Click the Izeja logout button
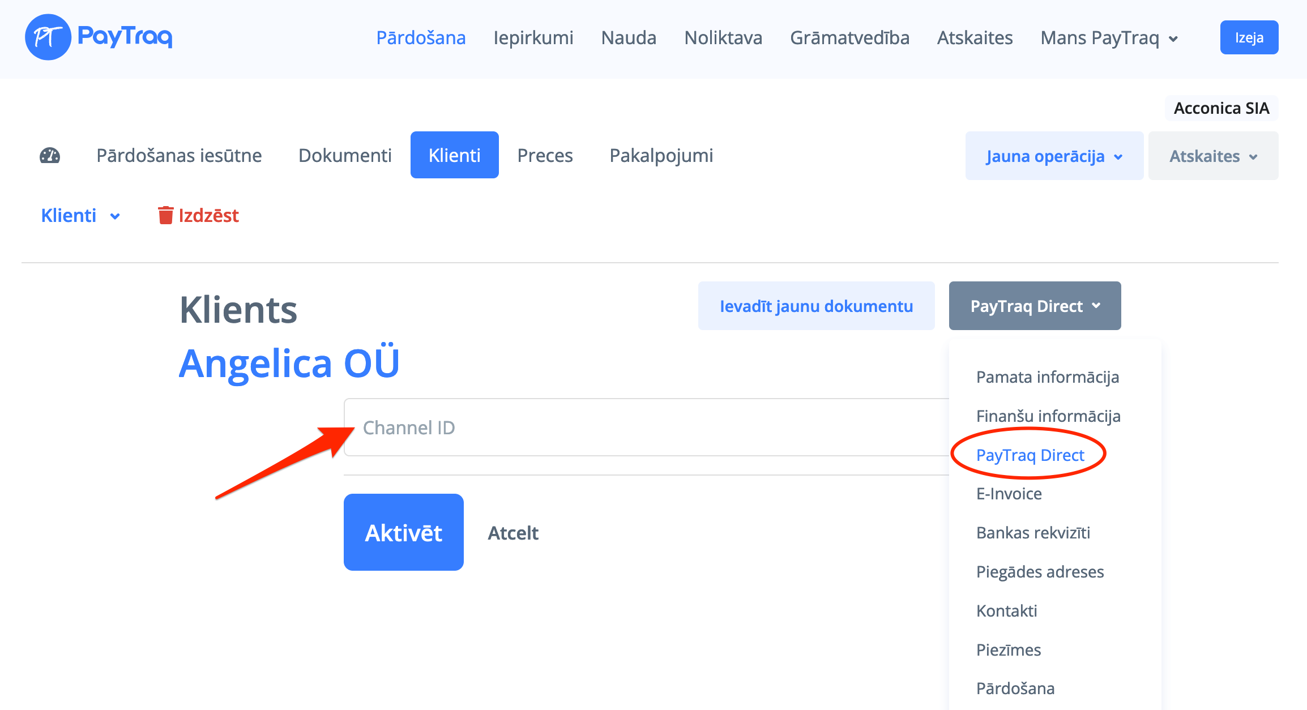Viewport: 1307px width, 710px height. [x=1249, y=38]
